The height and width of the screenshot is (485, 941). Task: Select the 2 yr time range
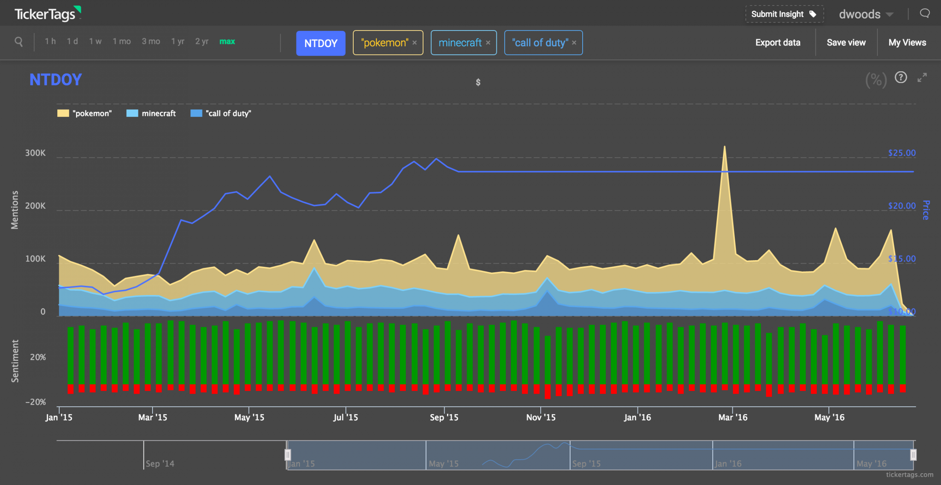click(x=202, y=42)
